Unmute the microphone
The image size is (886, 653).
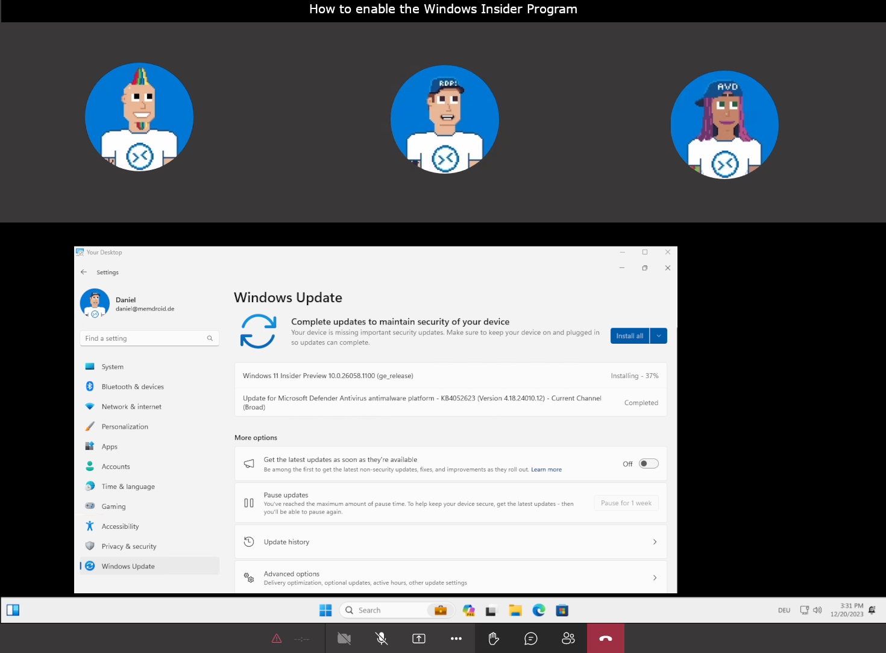click(381, 638)
